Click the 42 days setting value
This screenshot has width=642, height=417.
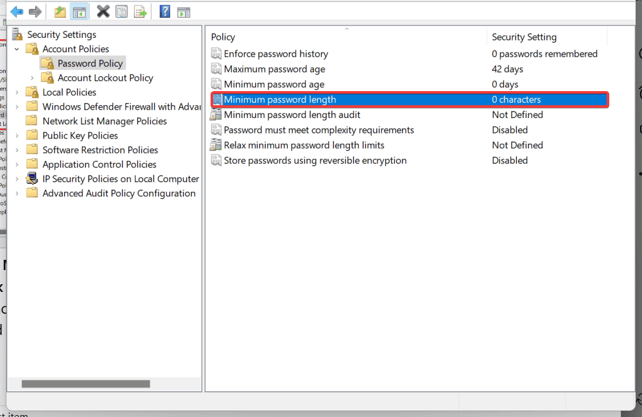(x=507, y=69)
